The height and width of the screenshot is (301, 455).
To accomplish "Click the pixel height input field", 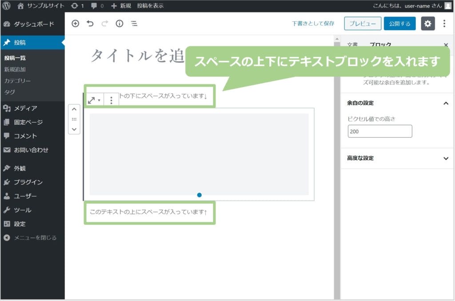I will tap(380, 131).
